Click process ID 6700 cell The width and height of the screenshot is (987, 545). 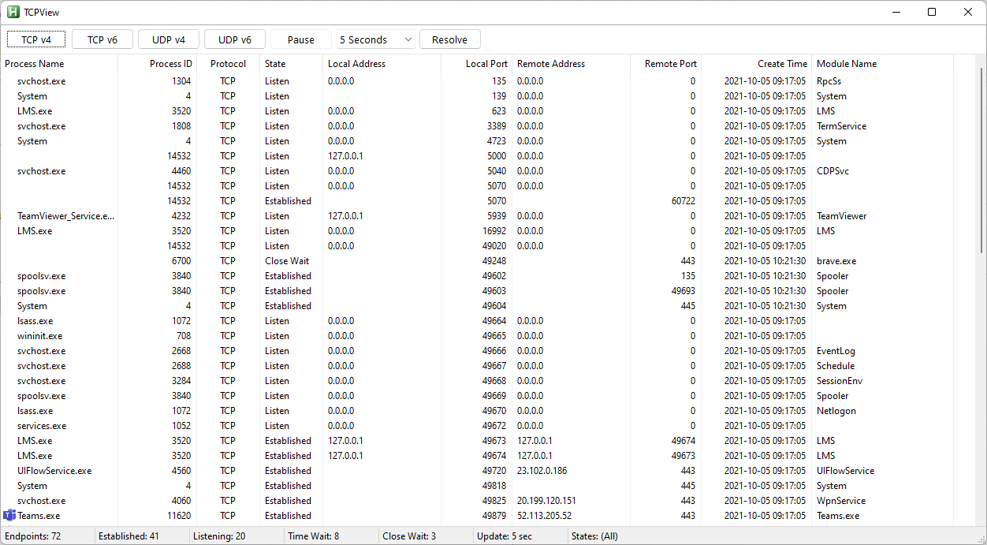(181, 261)
